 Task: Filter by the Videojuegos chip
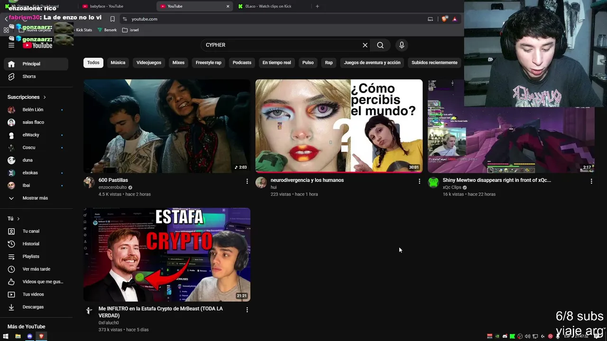point(149,63)
